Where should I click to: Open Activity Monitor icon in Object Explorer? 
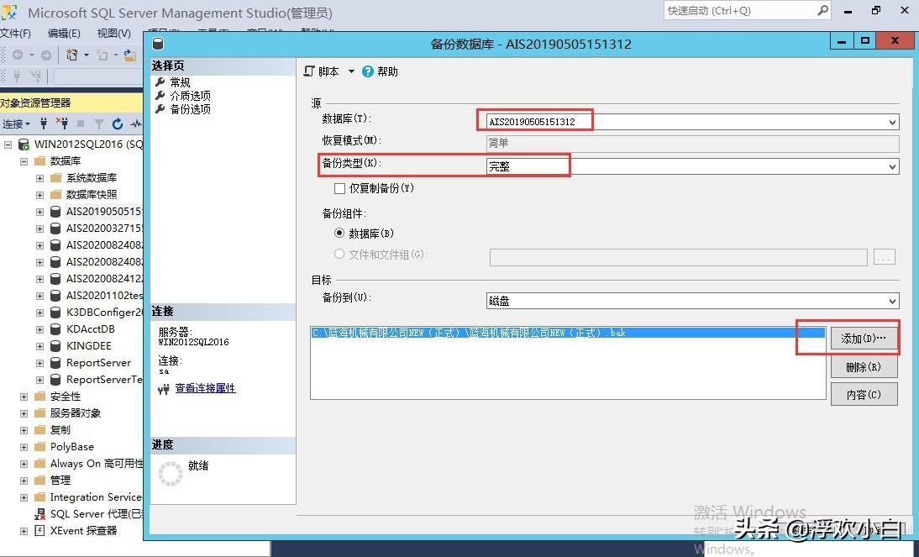[136, 123]
